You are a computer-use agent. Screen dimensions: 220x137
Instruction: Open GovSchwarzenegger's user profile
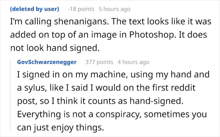coord(47,62)
